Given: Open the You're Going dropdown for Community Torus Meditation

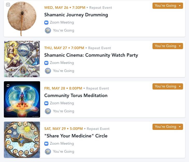Looking at the screenshot, I should (168, 86).
